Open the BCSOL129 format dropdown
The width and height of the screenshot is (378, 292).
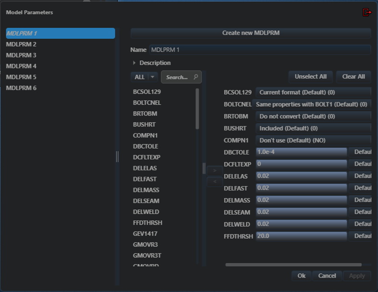point(313,92)
